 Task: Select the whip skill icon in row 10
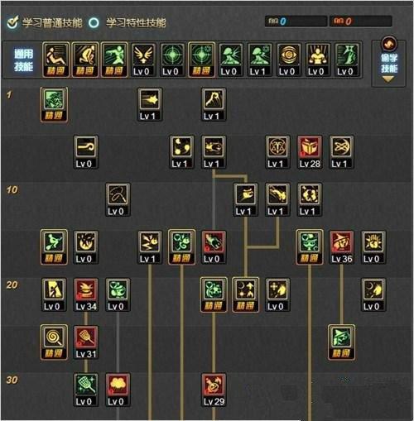[118, 199]
